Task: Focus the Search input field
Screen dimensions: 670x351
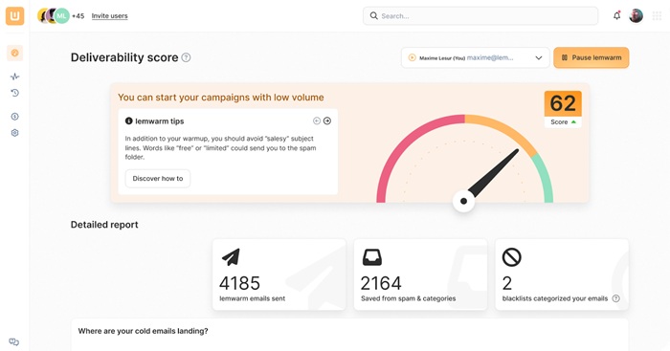Action: (x=480, y=16)
